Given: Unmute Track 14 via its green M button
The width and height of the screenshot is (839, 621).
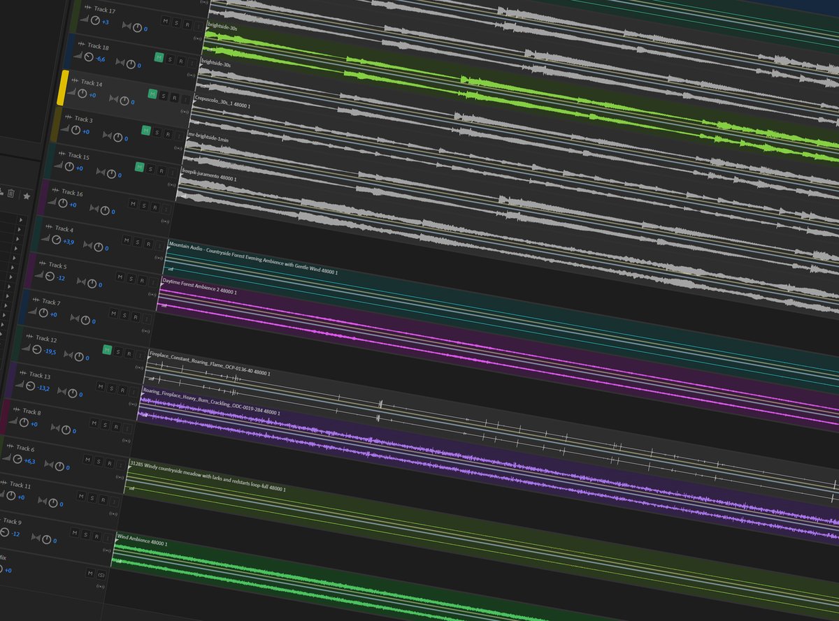Looking at the screenshot, I should pos(152,94).
